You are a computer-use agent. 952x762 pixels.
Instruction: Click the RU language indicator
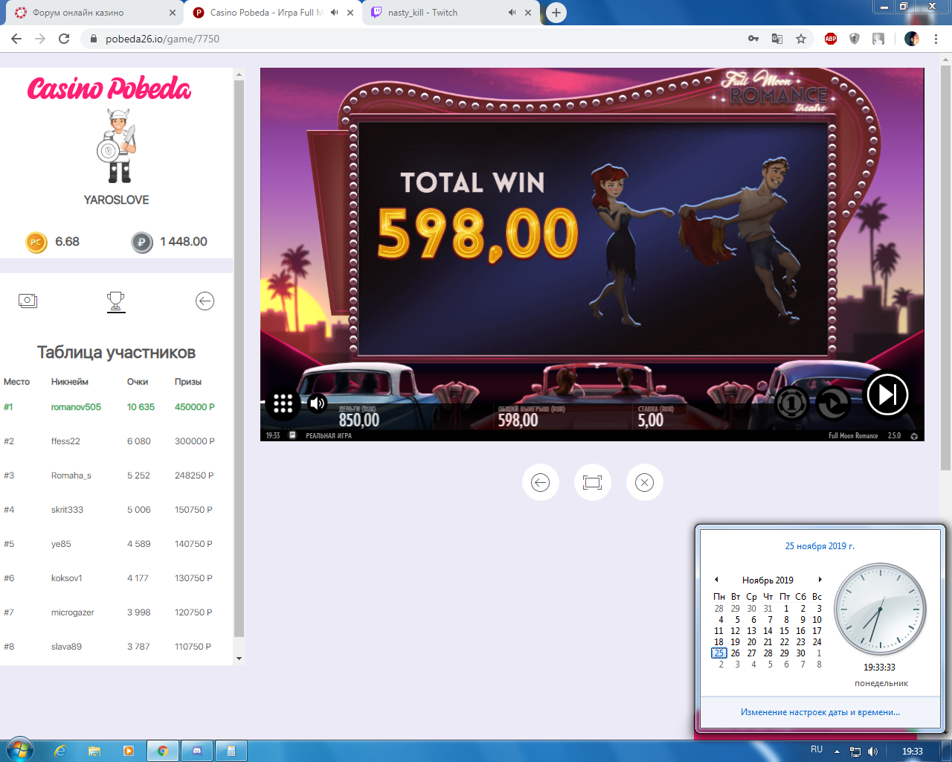817,750
